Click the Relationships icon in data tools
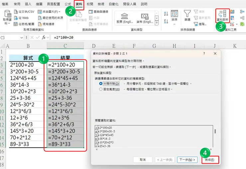246x169 pixels. (242, 18)
